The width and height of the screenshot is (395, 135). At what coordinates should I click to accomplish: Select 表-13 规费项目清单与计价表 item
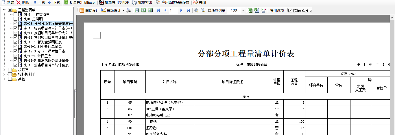pos(46,65)
